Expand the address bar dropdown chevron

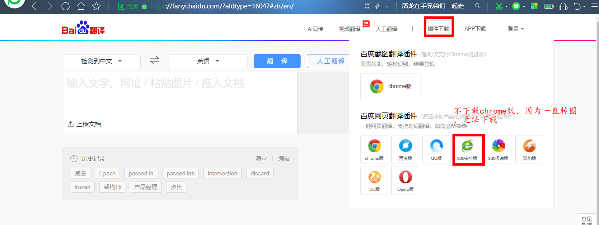pyautogui.click(x=387, y=6)
